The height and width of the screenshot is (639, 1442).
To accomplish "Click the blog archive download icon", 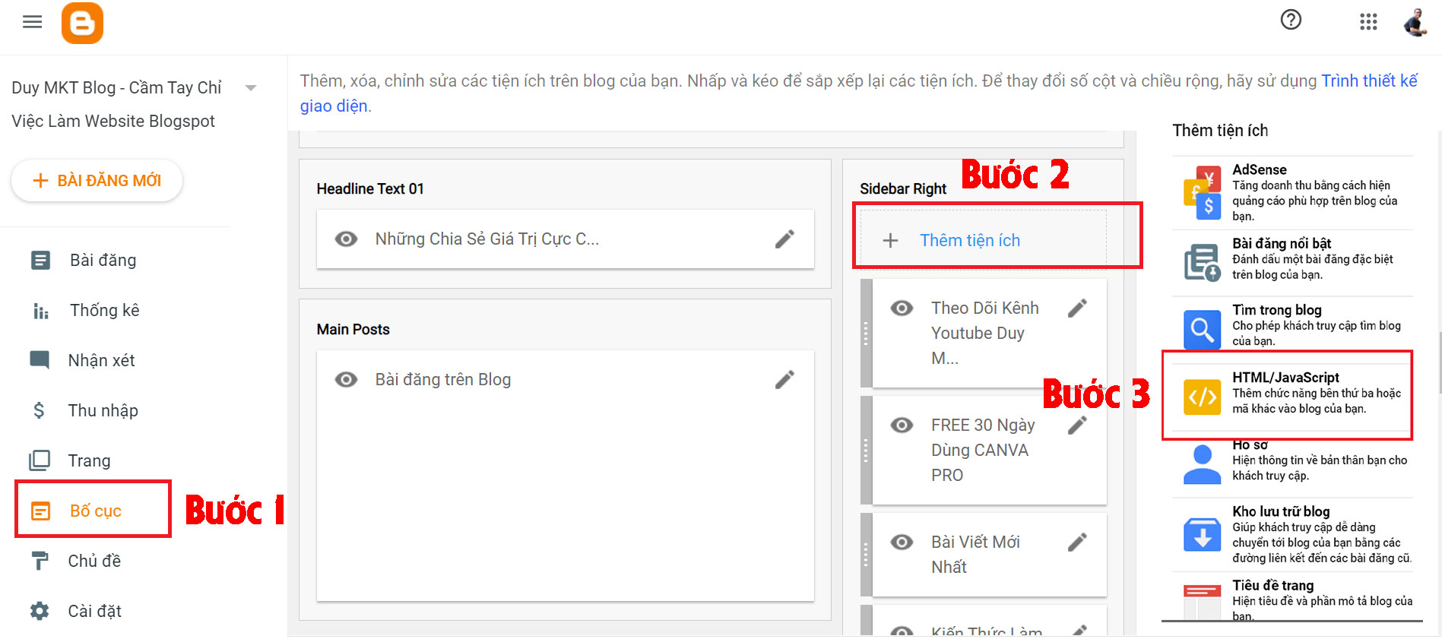I will tap(1203, 535).
